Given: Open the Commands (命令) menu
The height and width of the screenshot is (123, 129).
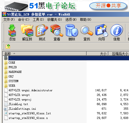Looking at the screenshot, I should [24, 20].
